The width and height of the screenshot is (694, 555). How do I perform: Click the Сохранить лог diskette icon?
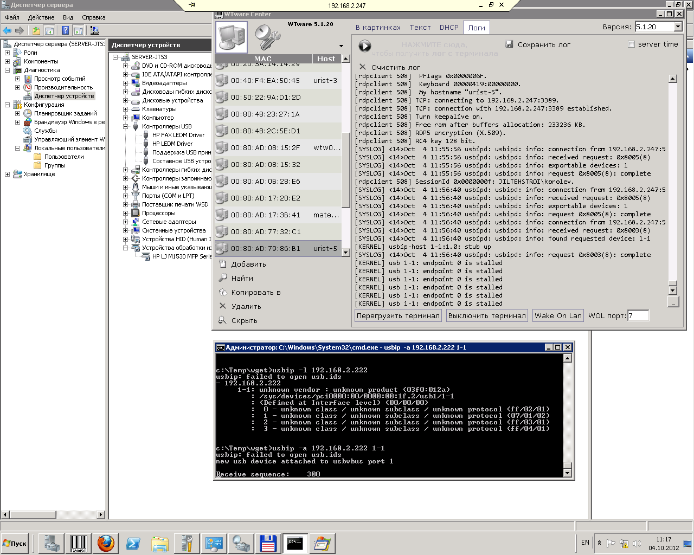click(x=509, y=44)
